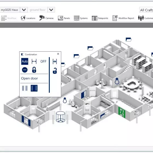
Task: Click the blue window icon on the front-right facade
Action: [x=103, y=116]
